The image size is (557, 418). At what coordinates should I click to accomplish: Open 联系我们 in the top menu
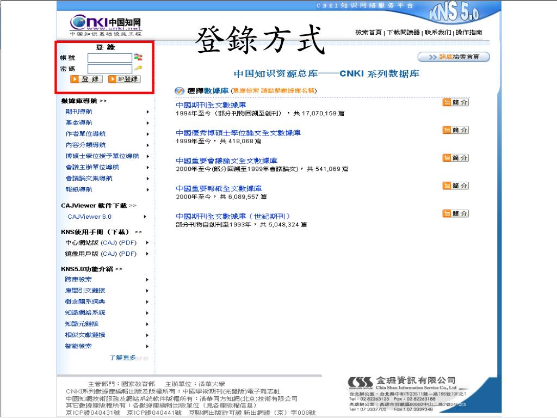tap(438, 32)
